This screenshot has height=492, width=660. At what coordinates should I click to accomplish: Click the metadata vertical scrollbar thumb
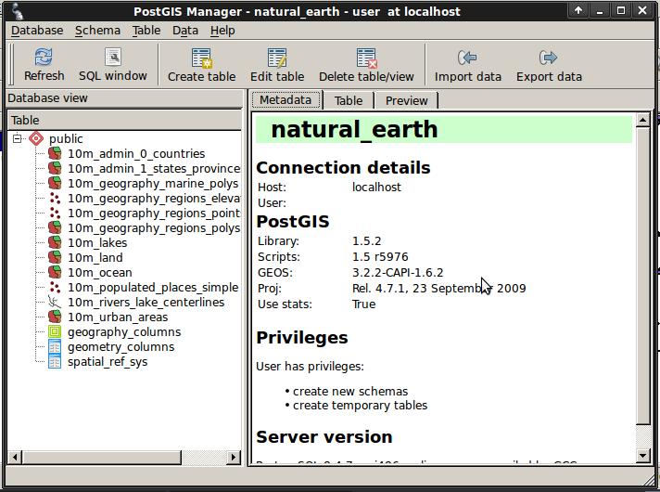point(642,276)
